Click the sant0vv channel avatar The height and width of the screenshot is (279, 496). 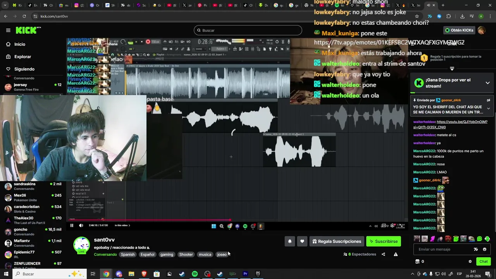(81, 245)
